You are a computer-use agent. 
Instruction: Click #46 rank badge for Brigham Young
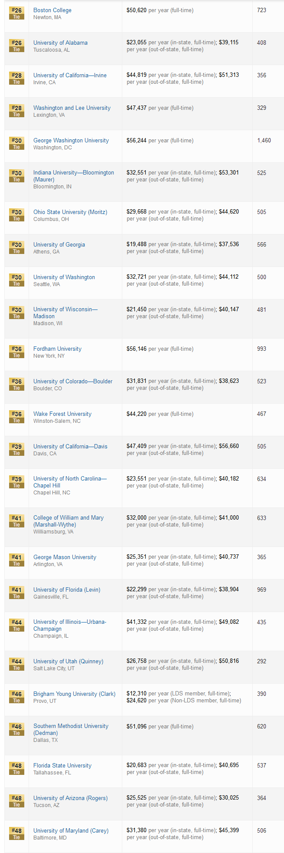point(16,697)
